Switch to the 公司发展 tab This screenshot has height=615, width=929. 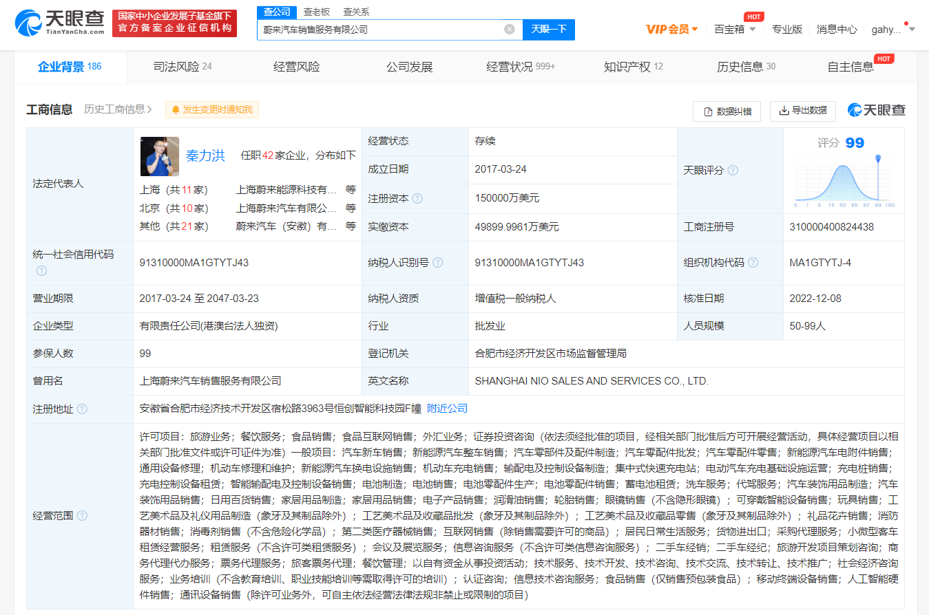[410, 67]
